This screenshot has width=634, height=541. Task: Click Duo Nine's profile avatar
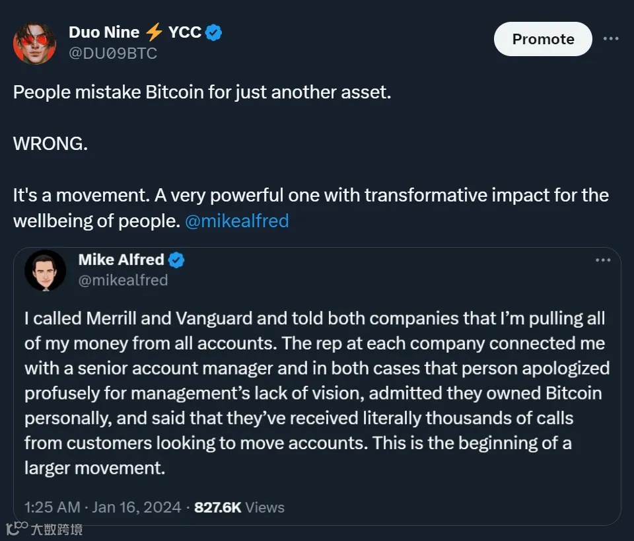tap(34, 42)
